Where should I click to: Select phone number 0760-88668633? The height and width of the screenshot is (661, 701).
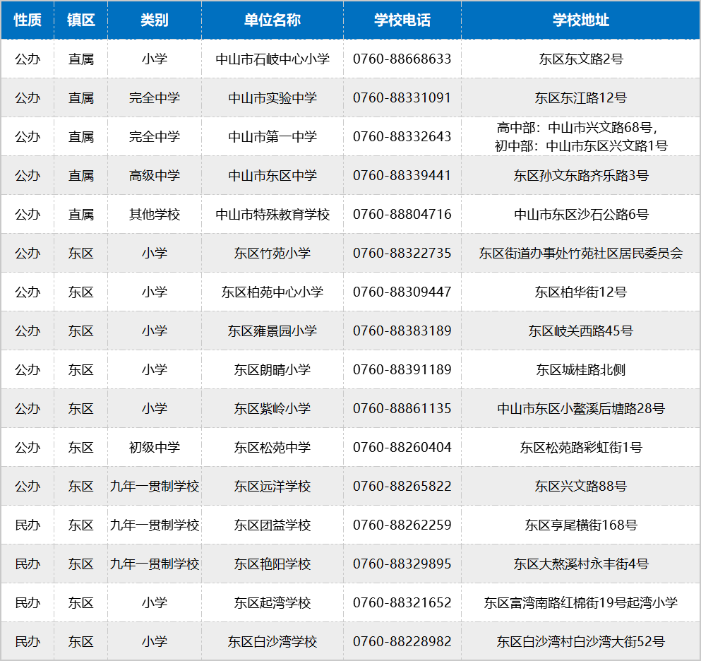point(402,59)
